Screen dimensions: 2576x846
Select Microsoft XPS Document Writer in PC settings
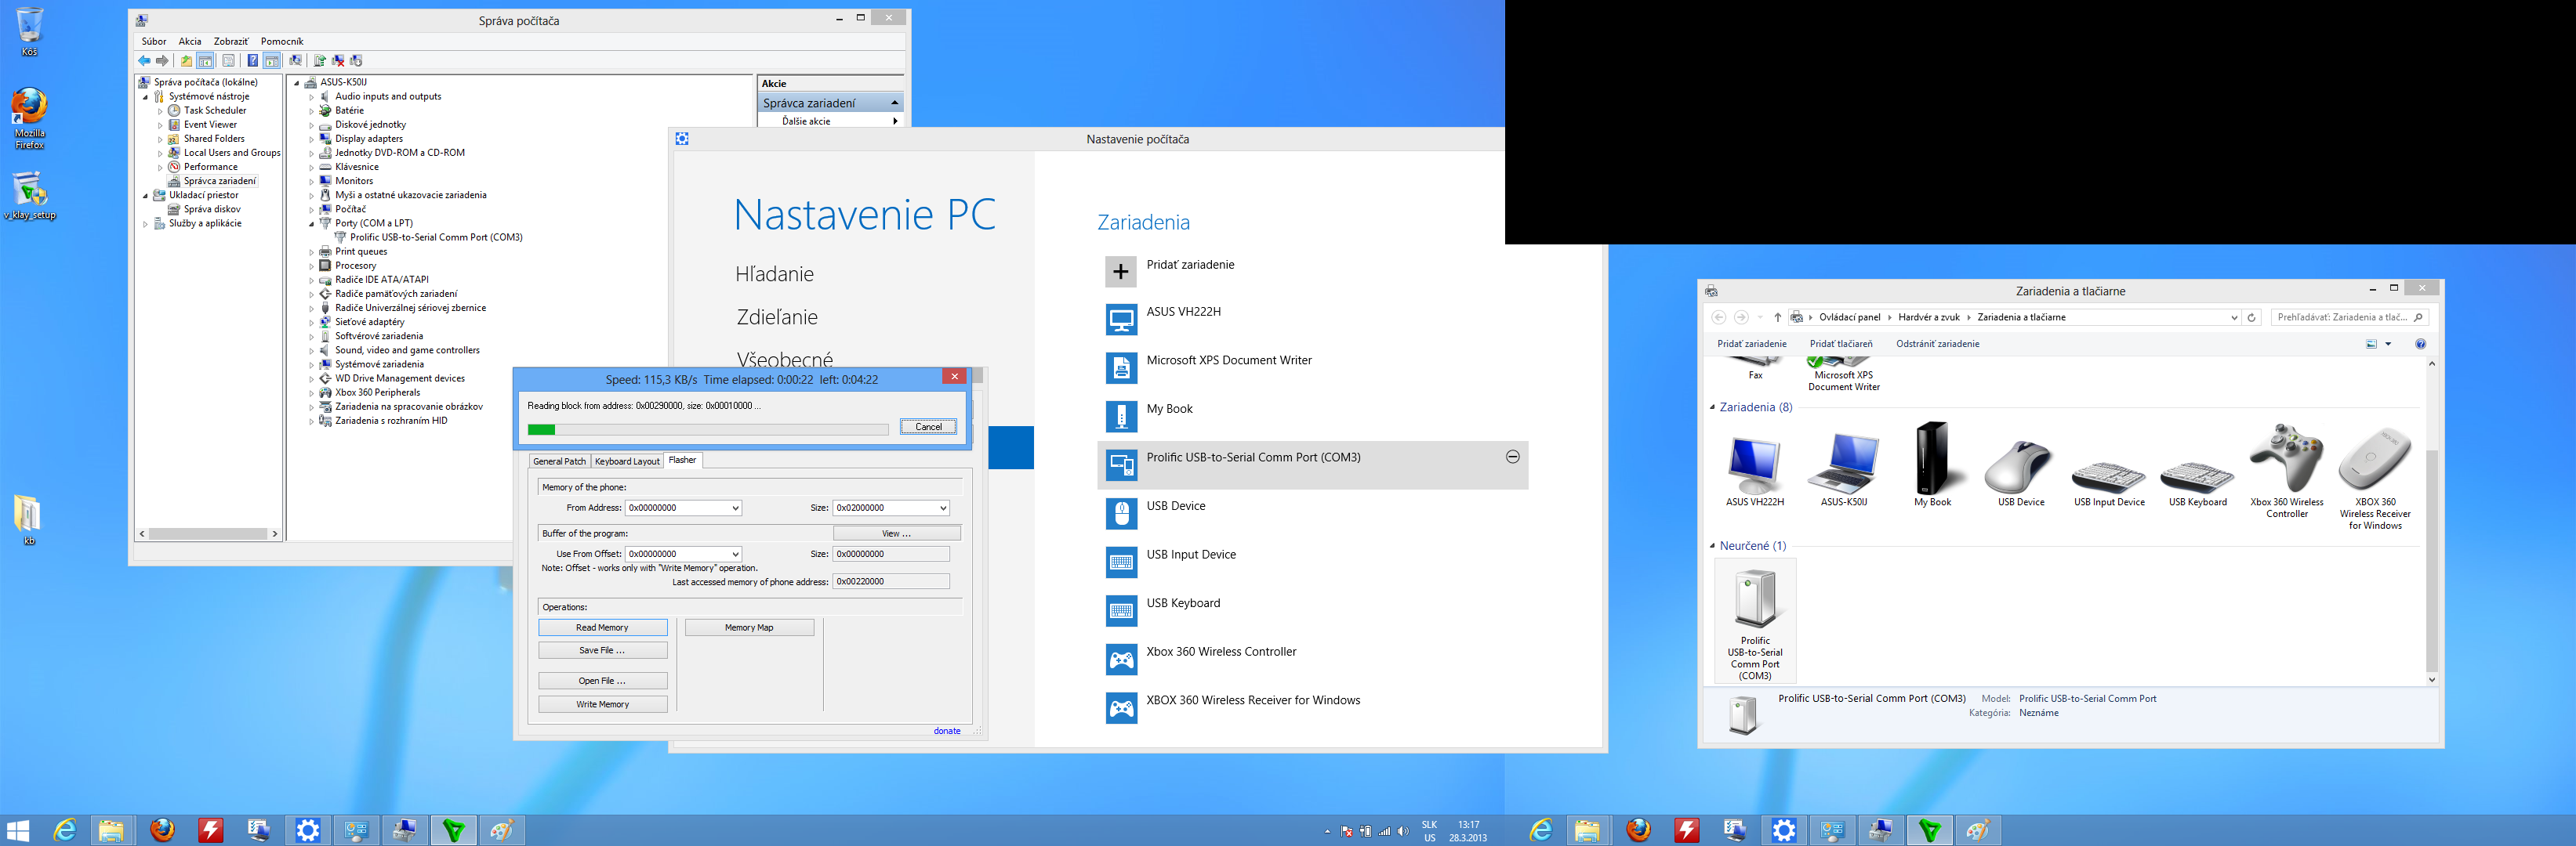[x=1312, y=367]
